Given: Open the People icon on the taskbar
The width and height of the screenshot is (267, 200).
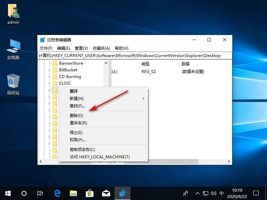Looking at the screenshot, I should tap(185, 193).
